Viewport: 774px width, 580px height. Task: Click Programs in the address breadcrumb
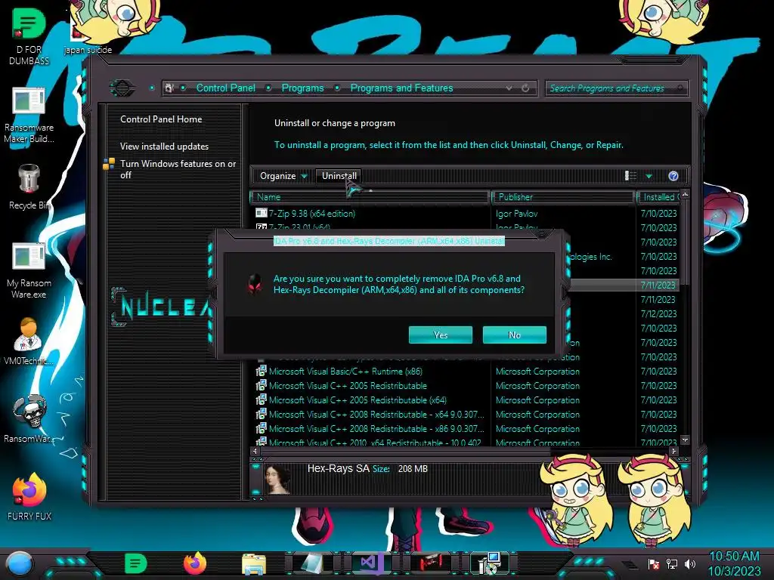pos(302,88)
